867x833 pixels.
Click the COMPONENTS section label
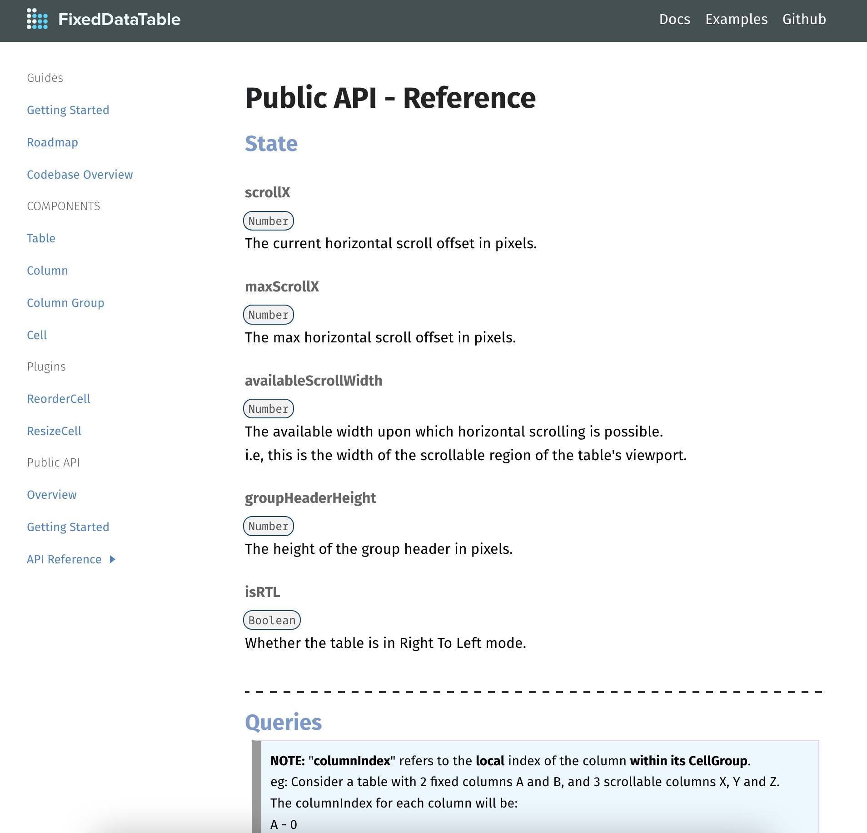pos(64,206)
